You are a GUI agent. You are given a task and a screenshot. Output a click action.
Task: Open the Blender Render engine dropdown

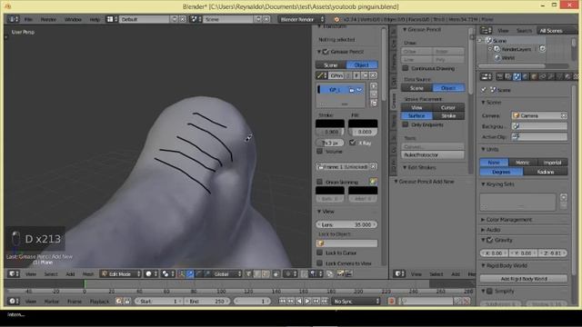(x=301, y=19)
